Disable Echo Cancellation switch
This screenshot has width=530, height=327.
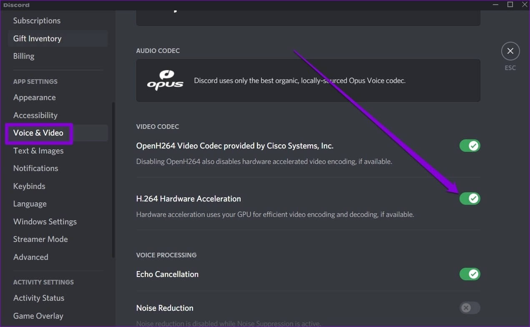470,274
